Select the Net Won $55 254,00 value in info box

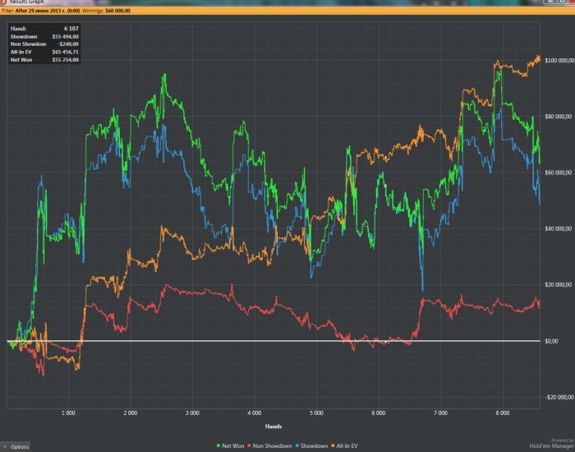65,59
